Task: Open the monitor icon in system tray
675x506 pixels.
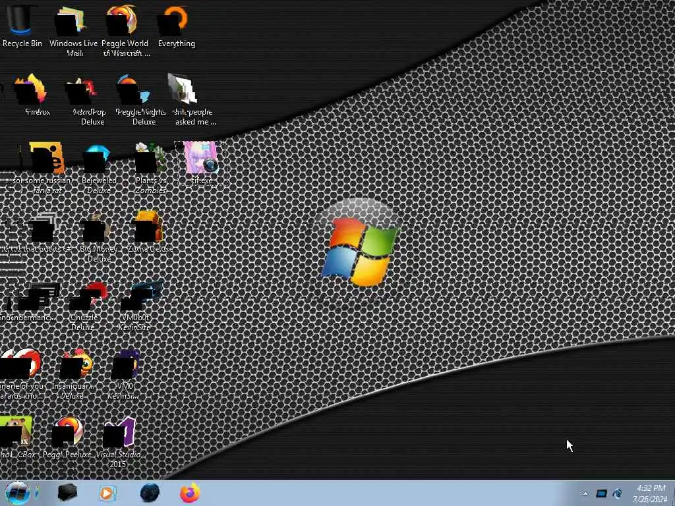Action: coord(601,493)
